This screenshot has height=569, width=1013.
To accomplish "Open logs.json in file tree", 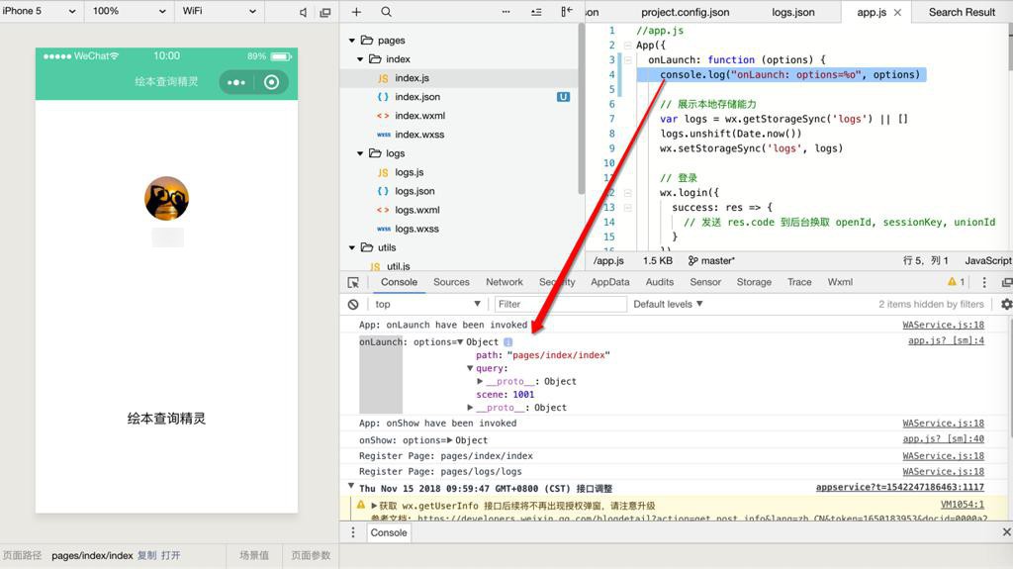I will point(414,191).
